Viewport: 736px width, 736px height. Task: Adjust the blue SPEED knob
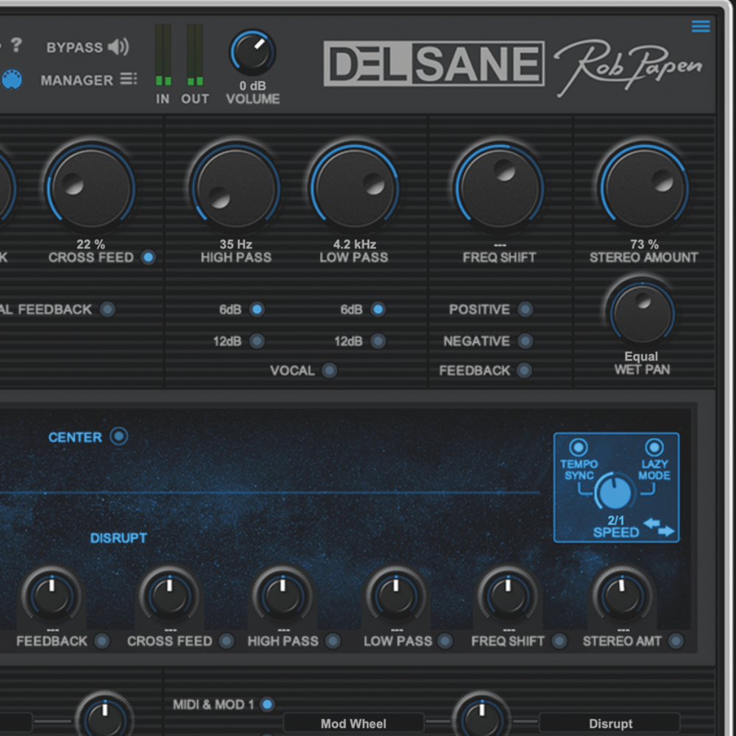(615, 492)
